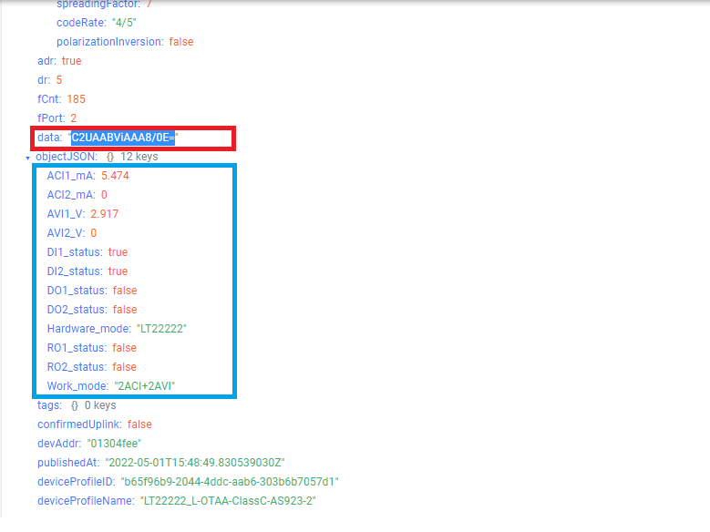This screenshot has width=710, height=532.
Task: Select the publishedAt timestamp value
Action: [x=195, y=463]
